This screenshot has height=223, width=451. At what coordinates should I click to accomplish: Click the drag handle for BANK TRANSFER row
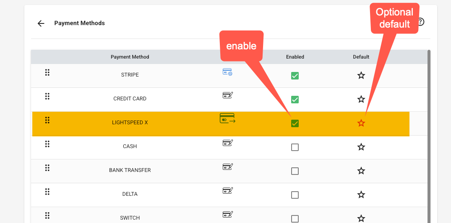pos(47,168)
